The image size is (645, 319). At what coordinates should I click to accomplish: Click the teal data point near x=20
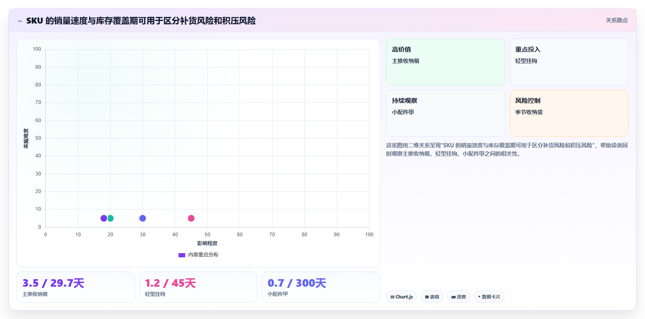(111, 218)
